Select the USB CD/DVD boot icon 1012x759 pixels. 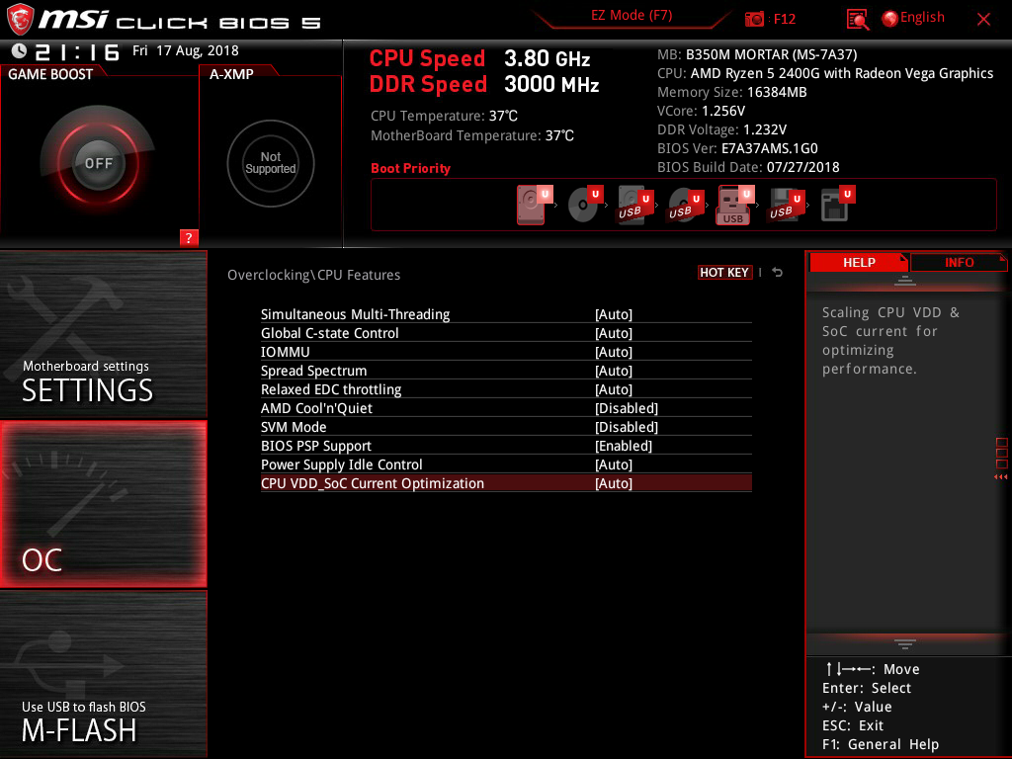point(686,206)
